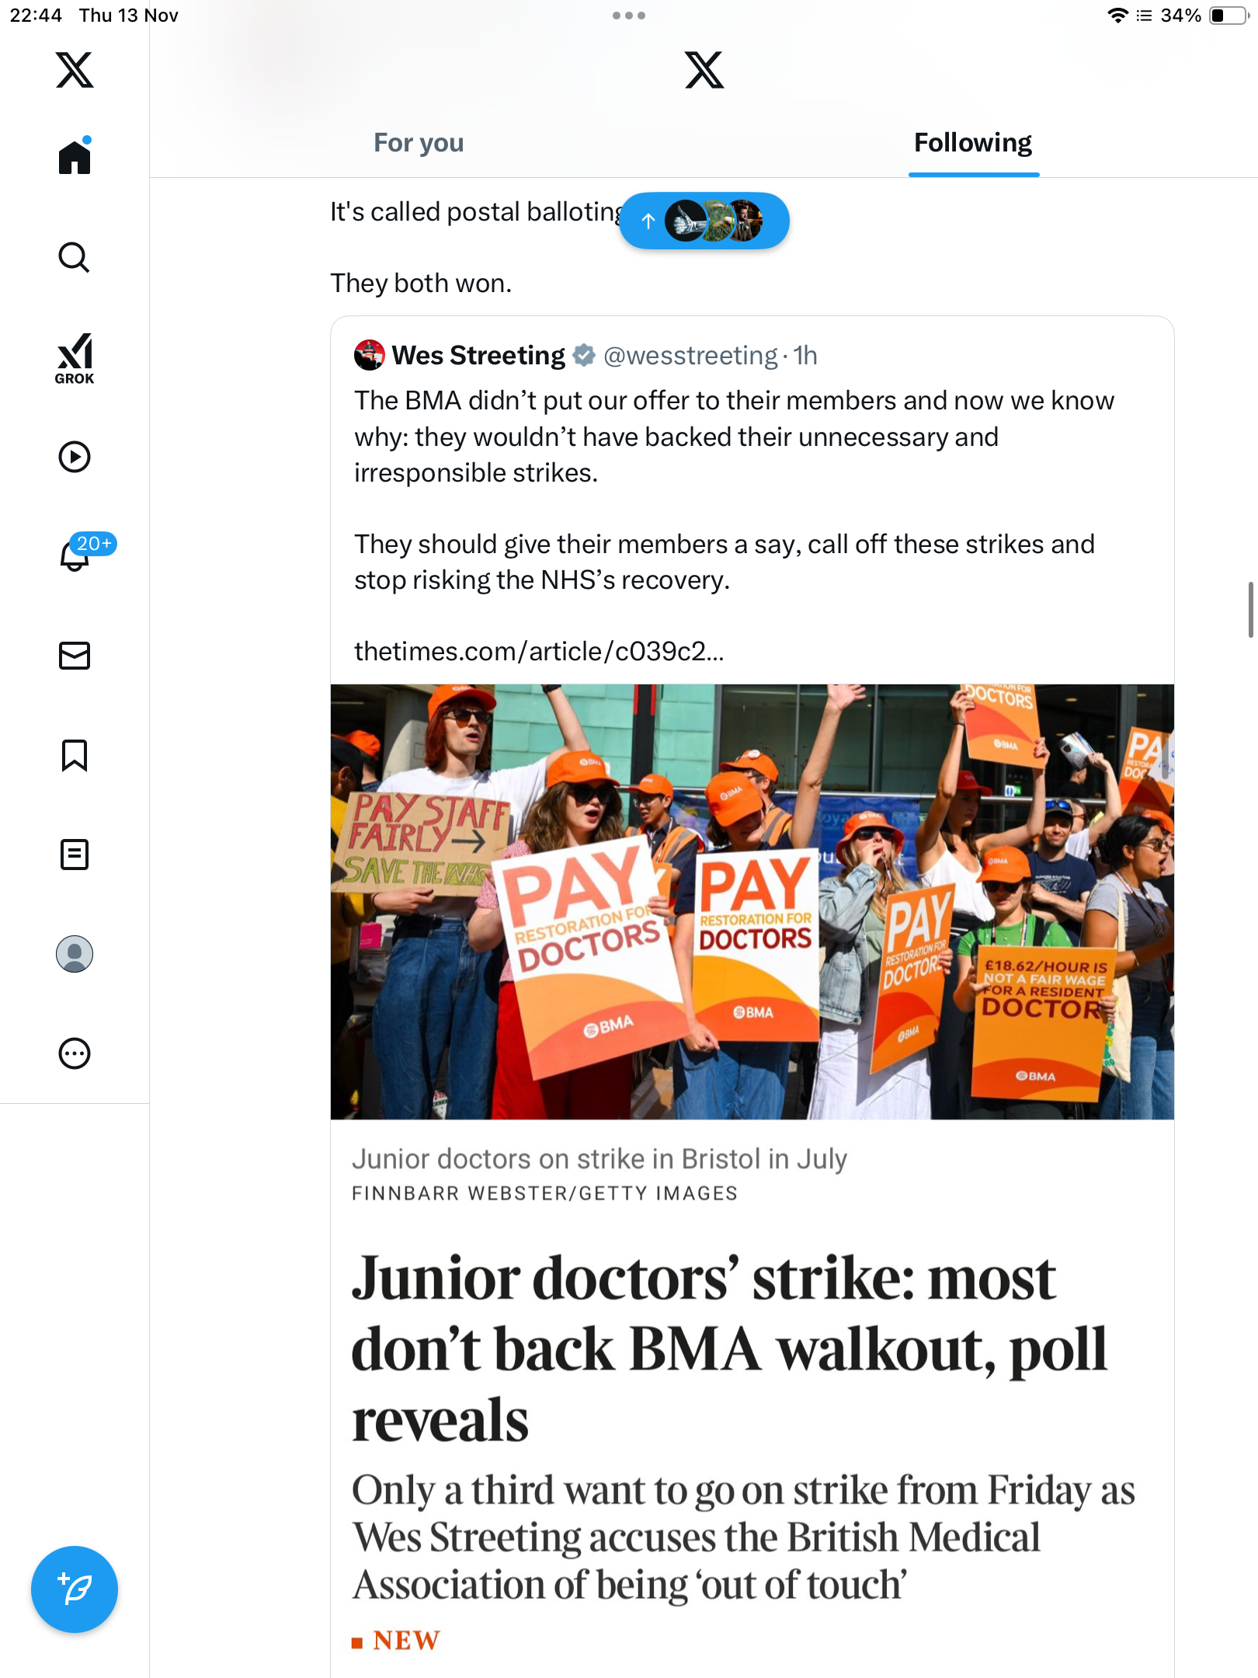Open the profile avatar icon
This screenshot has height=1678, width=1258.
(x=75, y=954)
